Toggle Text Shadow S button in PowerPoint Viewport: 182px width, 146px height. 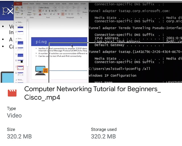tap(49, 11)
